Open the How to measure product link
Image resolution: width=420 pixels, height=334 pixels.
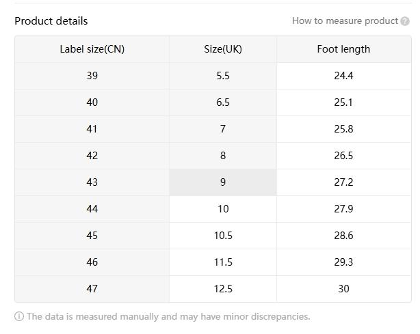[345, 21]
